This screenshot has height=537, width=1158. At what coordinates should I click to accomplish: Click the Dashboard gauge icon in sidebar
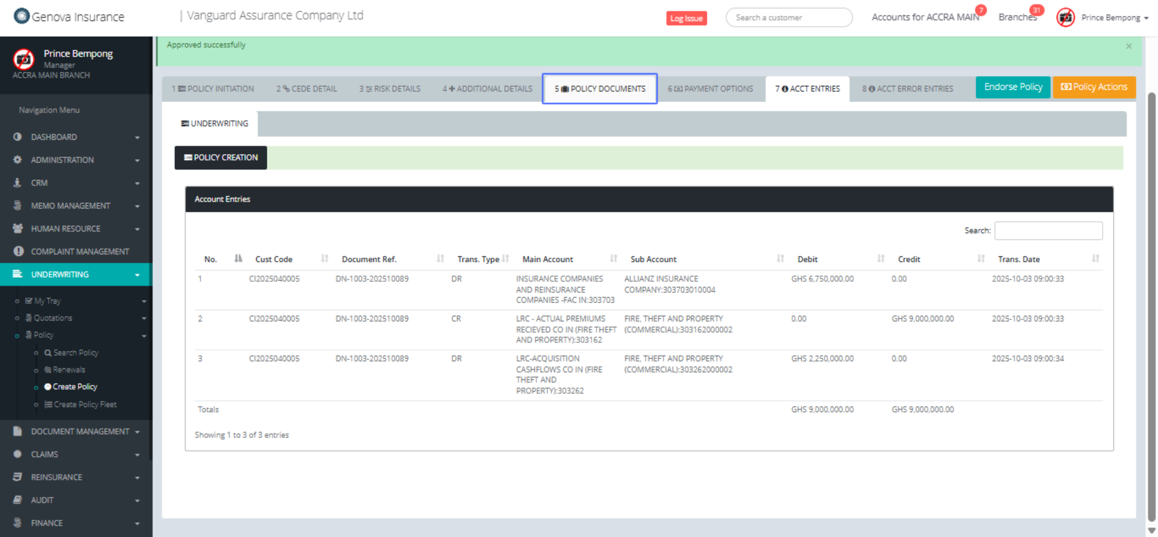(x=18, y=137)
